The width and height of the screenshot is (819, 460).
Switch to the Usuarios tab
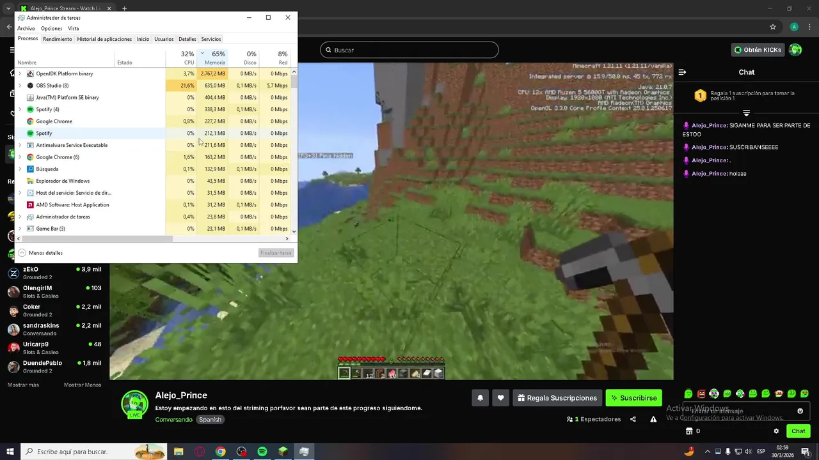[x=164, y=39]
